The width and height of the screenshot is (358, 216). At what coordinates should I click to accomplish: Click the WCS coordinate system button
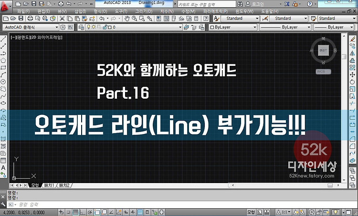point(323,72)
